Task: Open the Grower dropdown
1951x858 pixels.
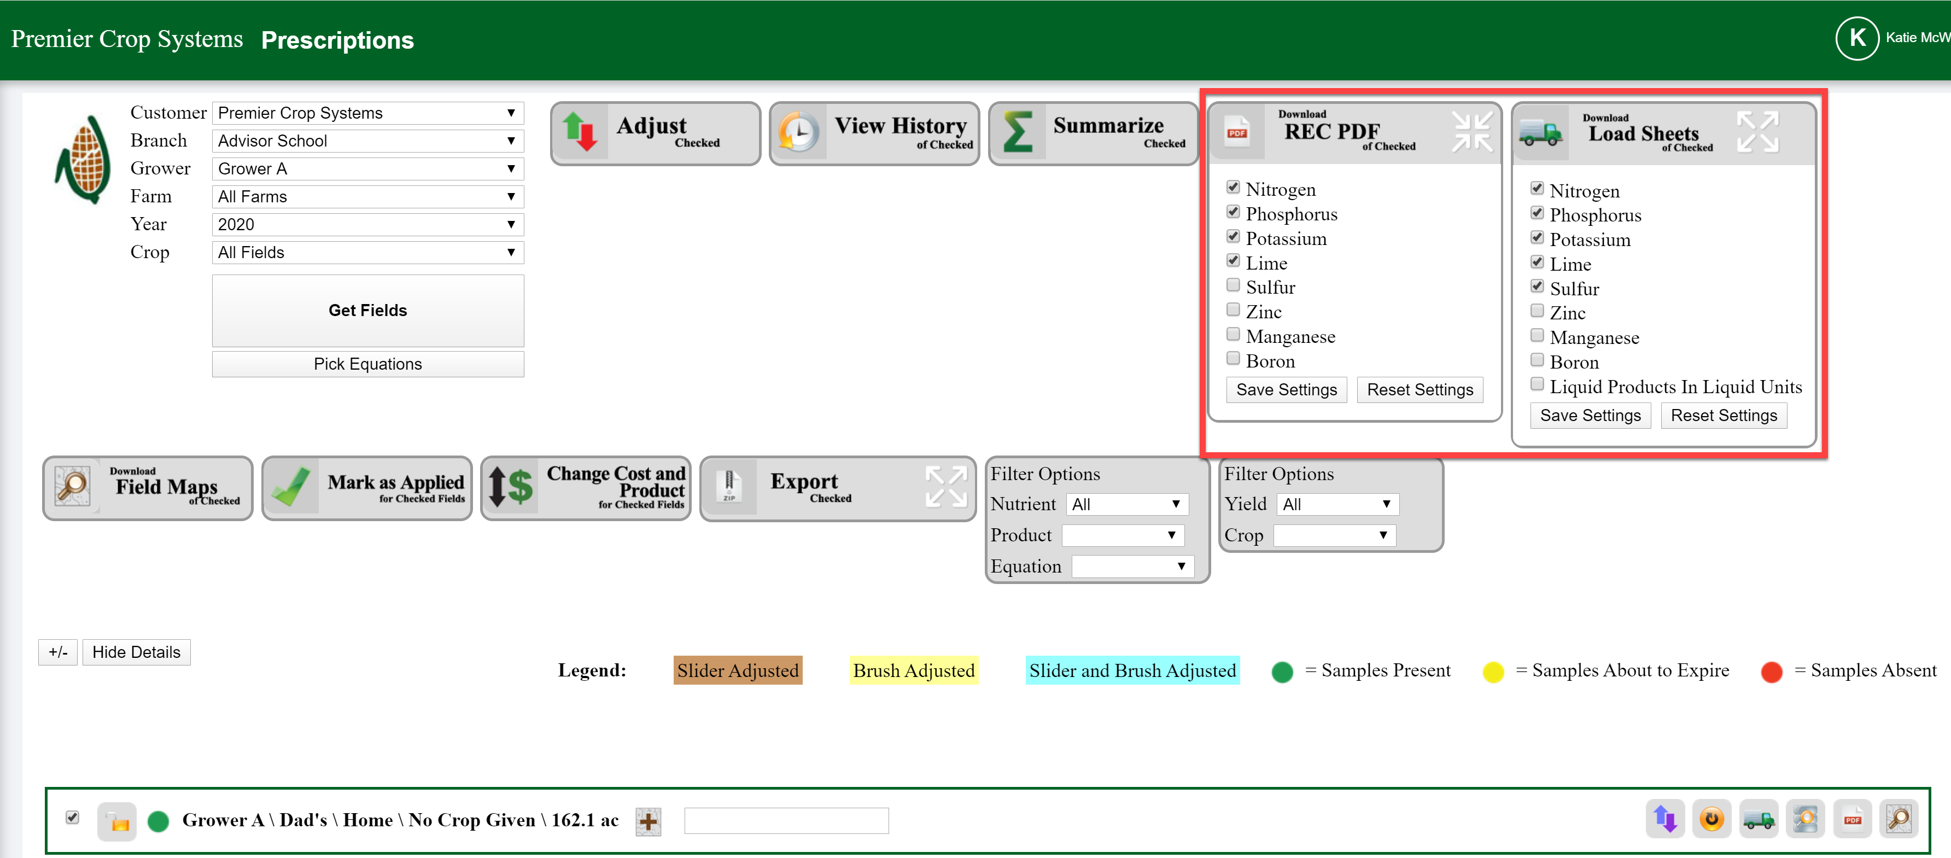Action: (x=367, y=168)
